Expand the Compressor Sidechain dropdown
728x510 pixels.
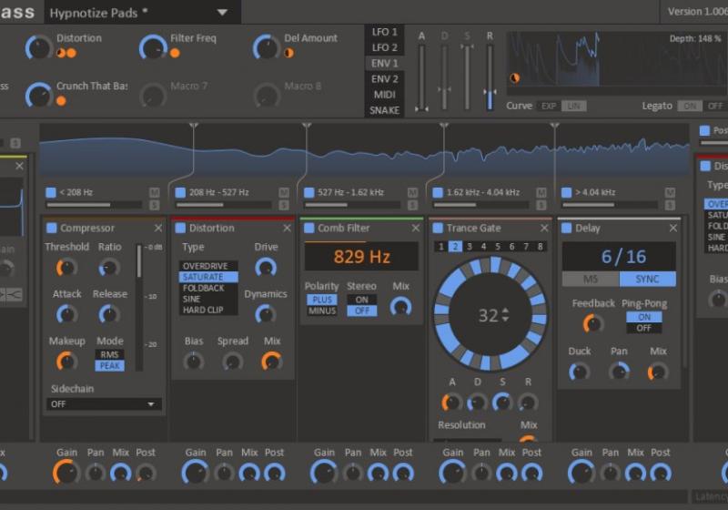coord(105,403)
